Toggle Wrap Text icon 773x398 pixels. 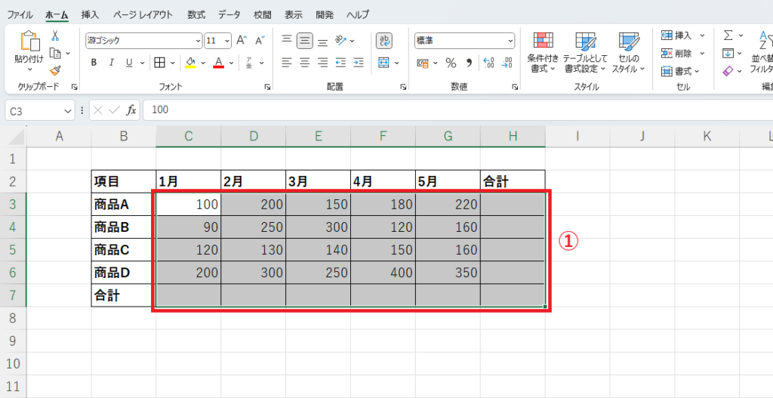(384, 41)
